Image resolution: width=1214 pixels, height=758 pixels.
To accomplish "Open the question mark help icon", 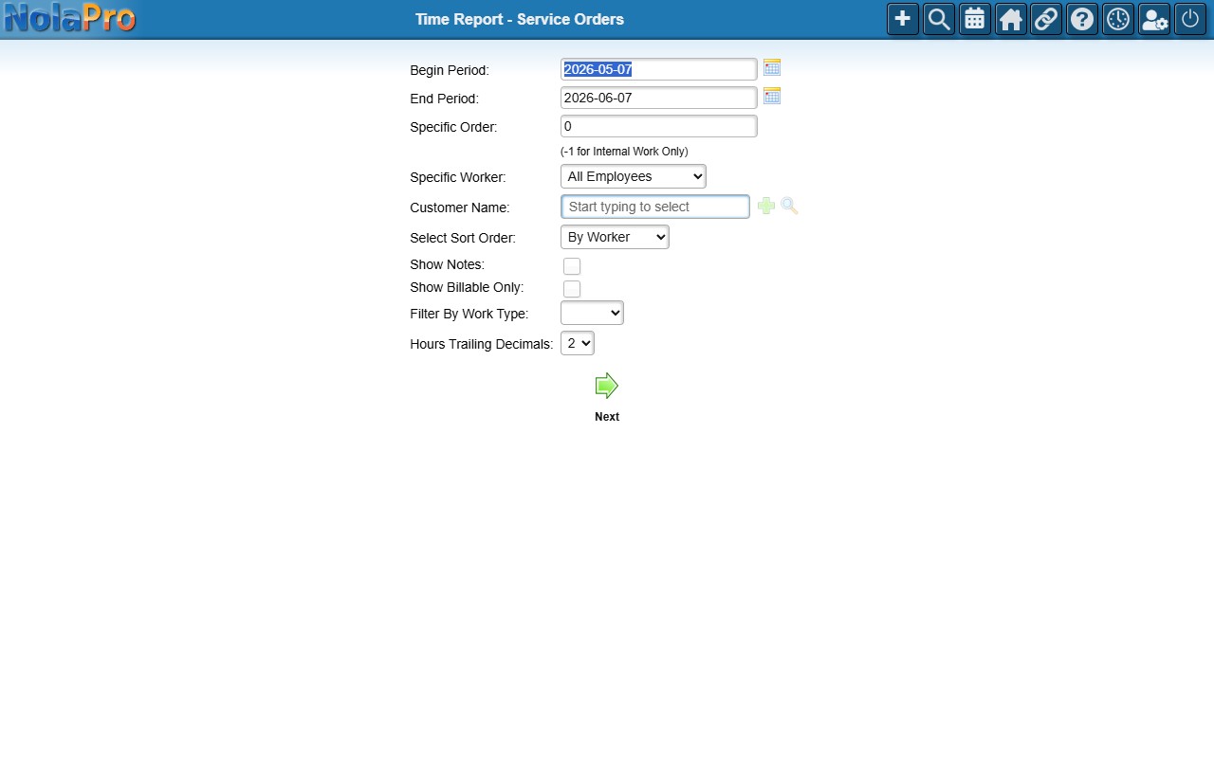I will click(x=1082, y=19).
